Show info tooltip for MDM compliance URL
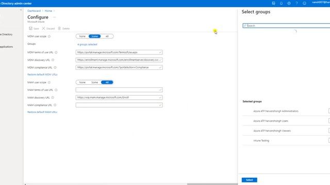This screenshot has height=185, width=330. [55, 67]
